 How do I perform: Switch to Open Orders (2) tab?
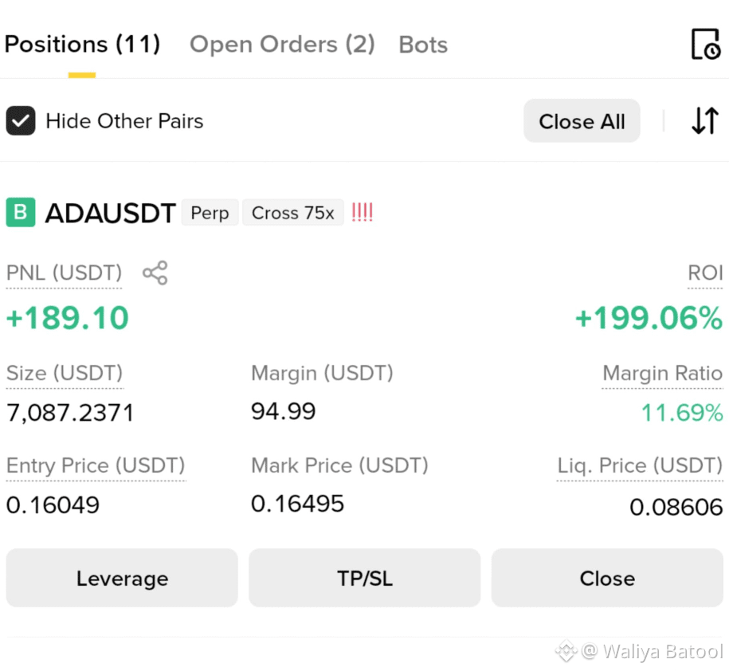pos(282,45)
